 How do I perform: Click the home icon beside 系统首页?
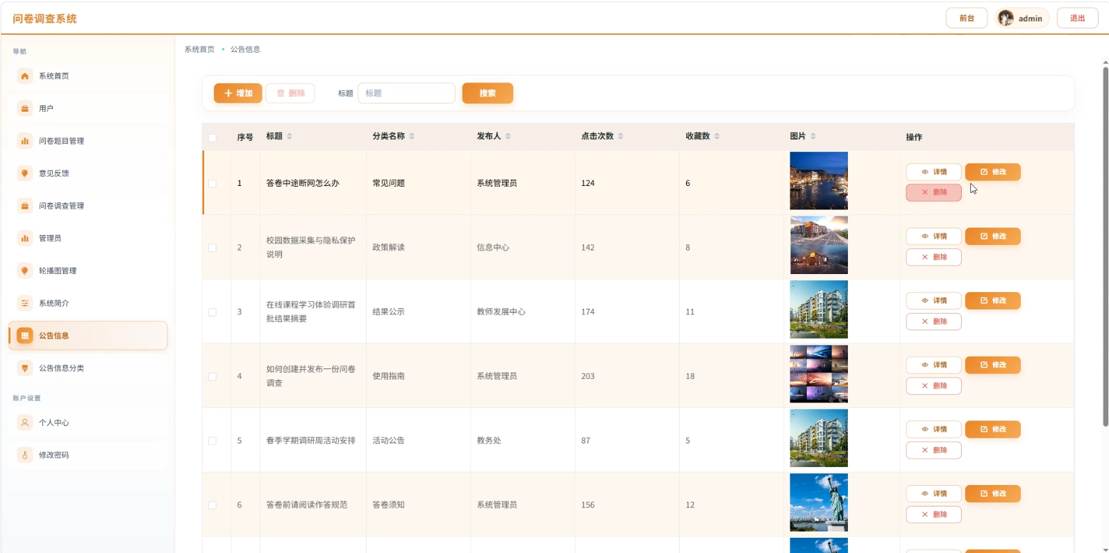click(25, 76)
